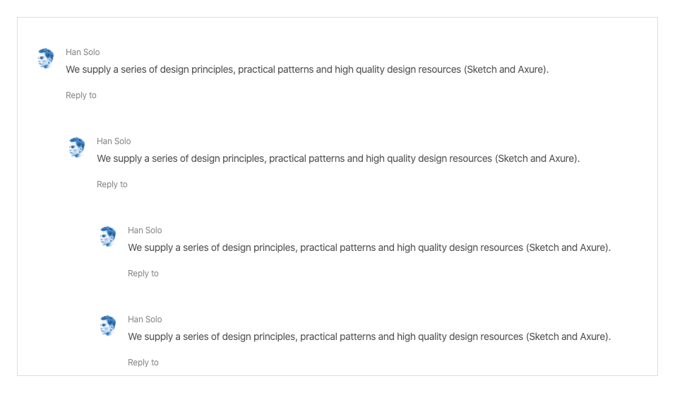Click '(Sketch and Axure)' in the bottom comment
Screen dimensions: 675x393
(x=568, y=337)
